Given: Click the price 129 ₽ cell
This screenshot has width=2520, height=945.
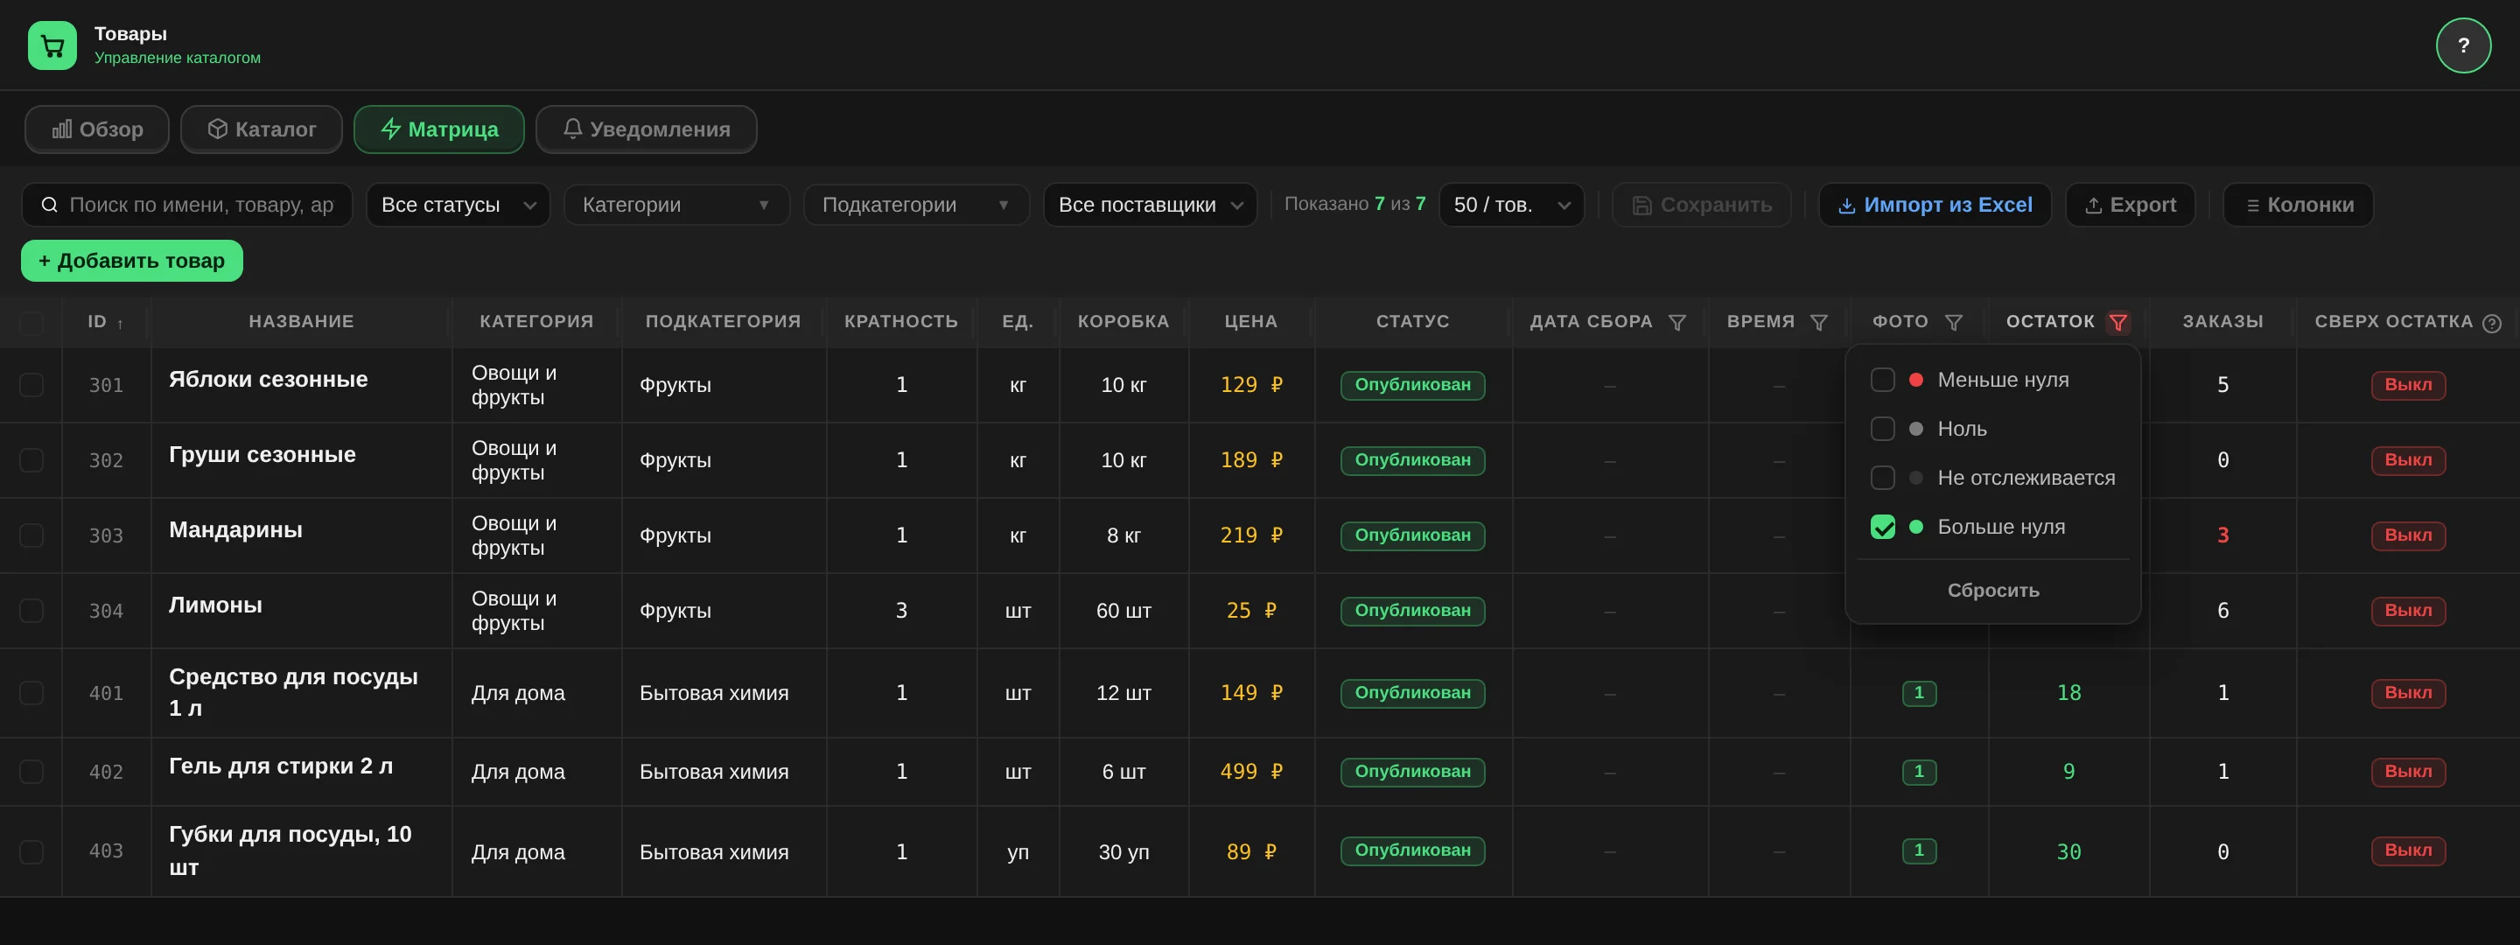Looking at the screenshot, I should [x=1251, y=384].
